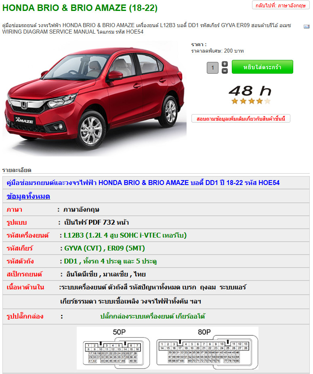Click the blue HOE54 manual heading text

(143, 183)
